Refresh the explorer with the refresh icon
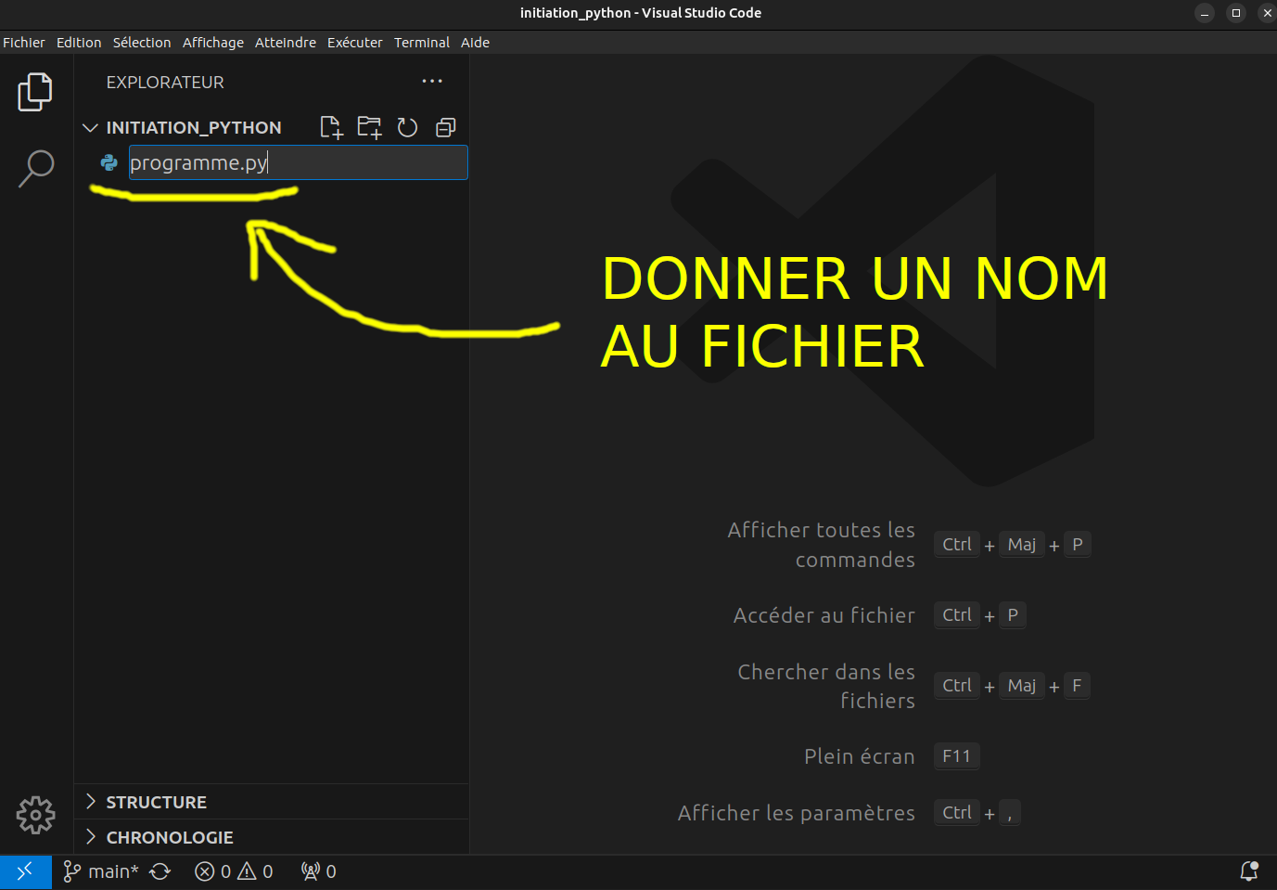Screen dimensions: 1277x890 tap(407, 127)
